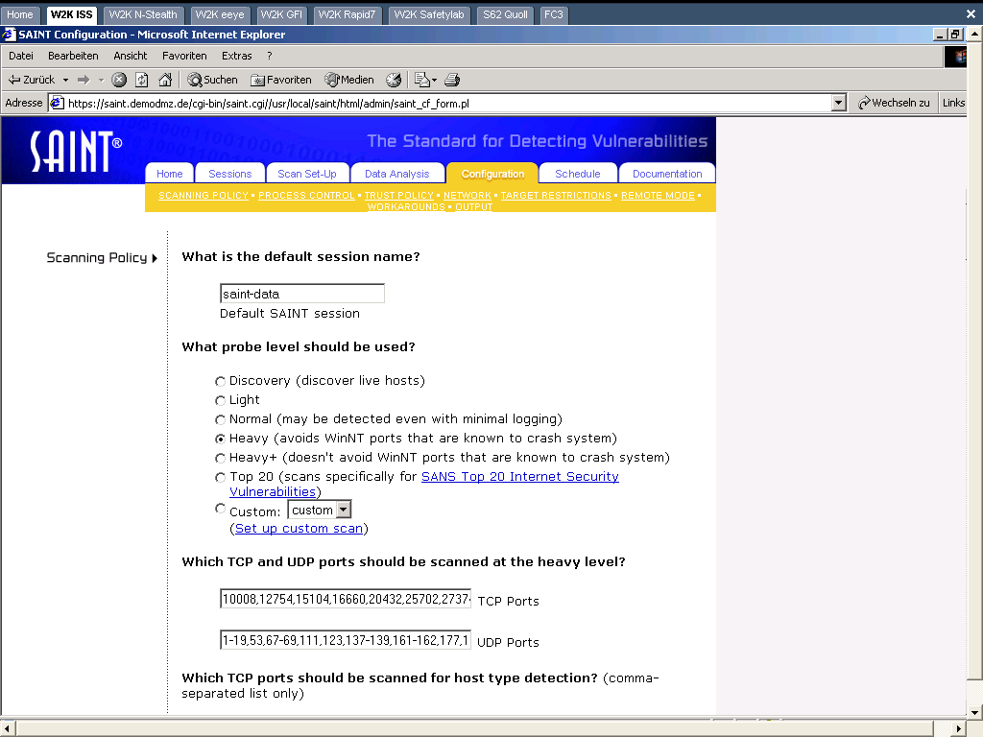
Task: Open the NETWORK link
Action: tap(468, 196)
